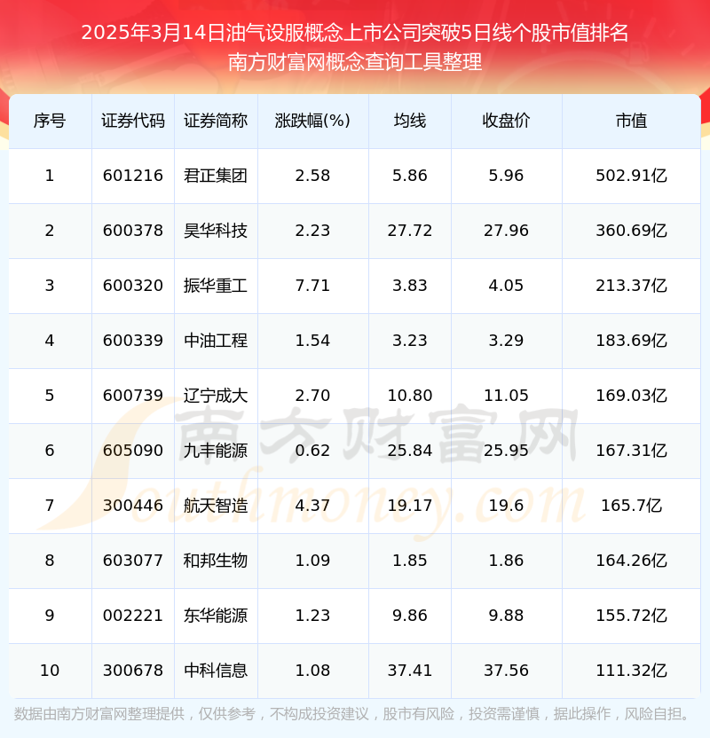Select stock code 603077
Viewport: 710px width, 738px height.
click(133, 561)
